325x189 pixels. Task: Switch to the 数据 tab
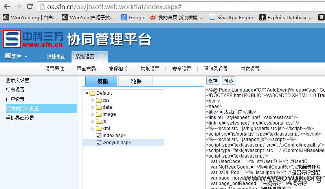pyautogui.click(x=135, y=81)
